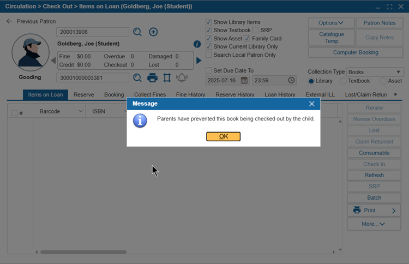
Task: Toggle Show Library Items checkbox
Action: coord(208,22)
